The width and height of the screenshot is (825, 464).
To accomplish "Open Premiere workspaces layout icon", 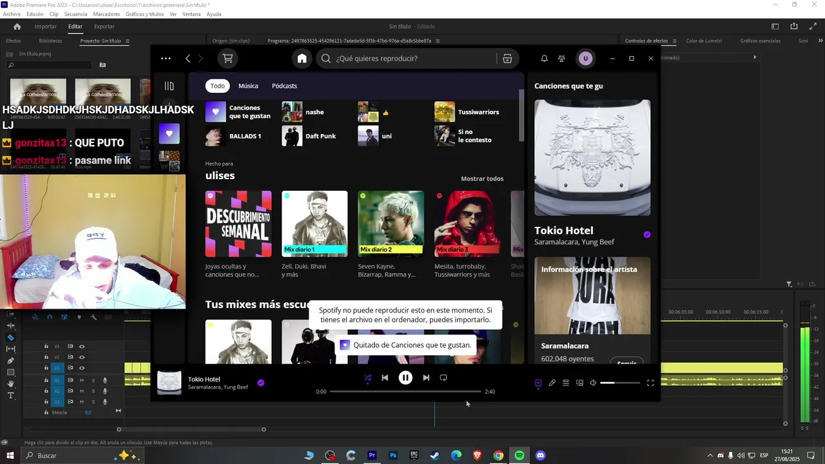I will click(x=775, y=26).
